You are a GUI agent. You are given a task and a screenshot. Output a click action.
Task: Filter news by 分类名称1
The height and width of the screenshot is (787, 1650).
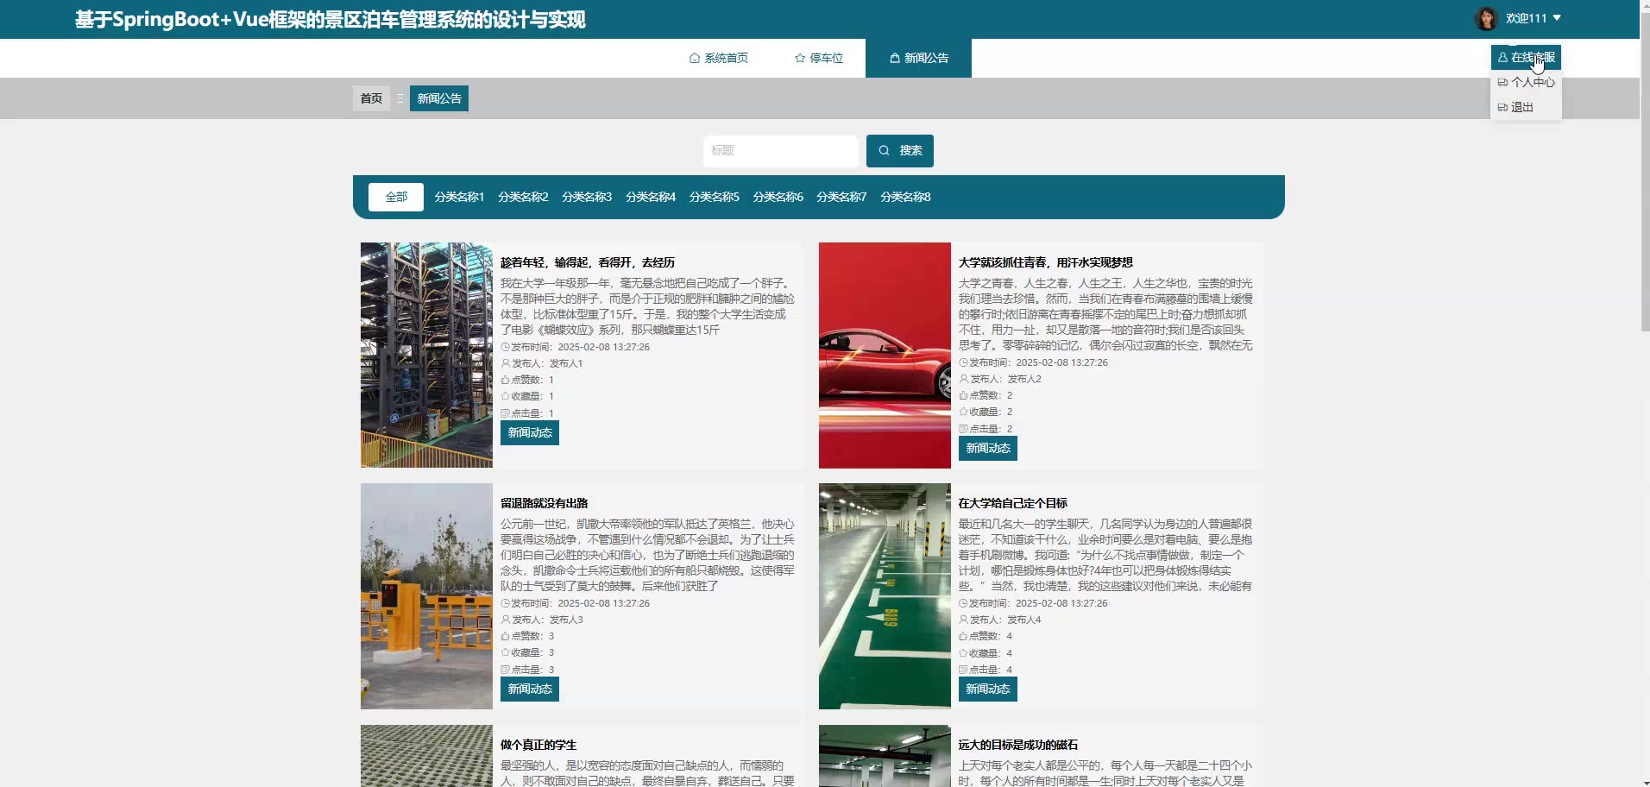pos(459,198)
